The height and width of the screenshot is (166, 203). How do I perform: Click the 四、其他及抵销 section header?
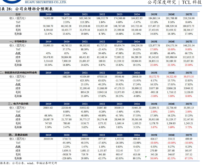pos(18,135)
